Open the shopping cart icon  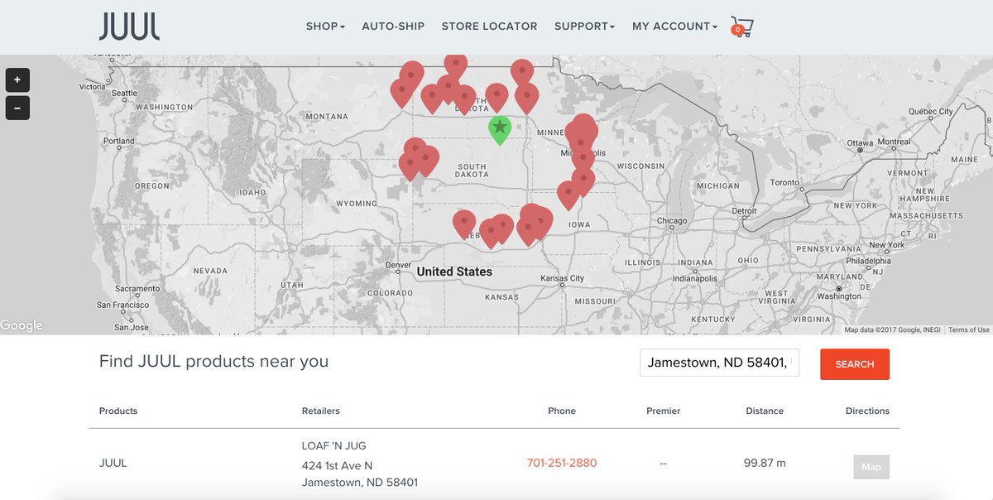[x=741, y=26]
